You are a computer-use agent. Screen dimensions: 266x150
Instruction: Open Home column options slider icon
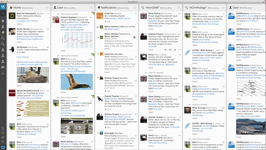47,8
